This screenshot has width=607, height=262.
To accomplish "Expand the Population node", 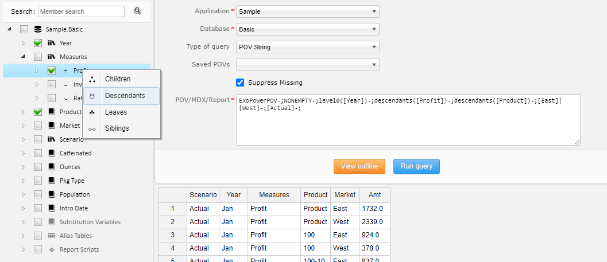I will pyautogui.click(x=23, y=194).
